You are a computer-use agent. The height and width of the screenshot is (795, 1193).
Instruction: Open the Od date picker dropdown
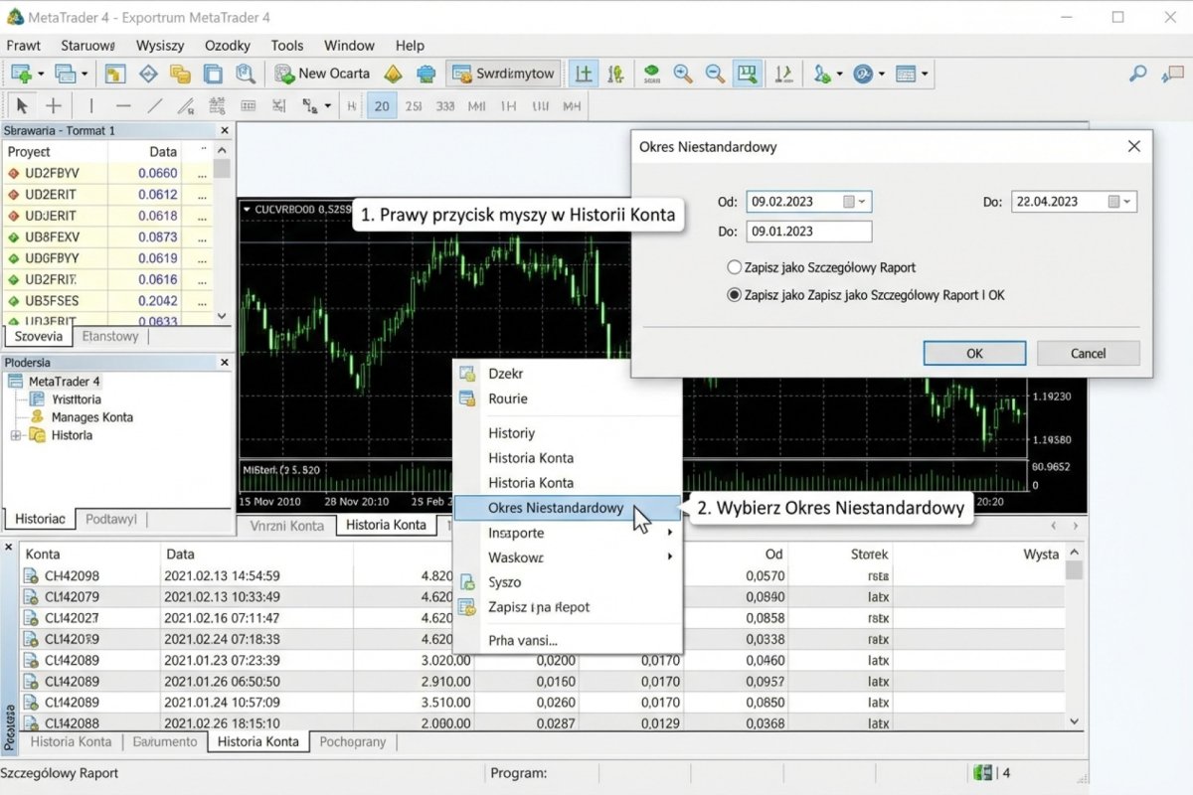click(863, 201)
